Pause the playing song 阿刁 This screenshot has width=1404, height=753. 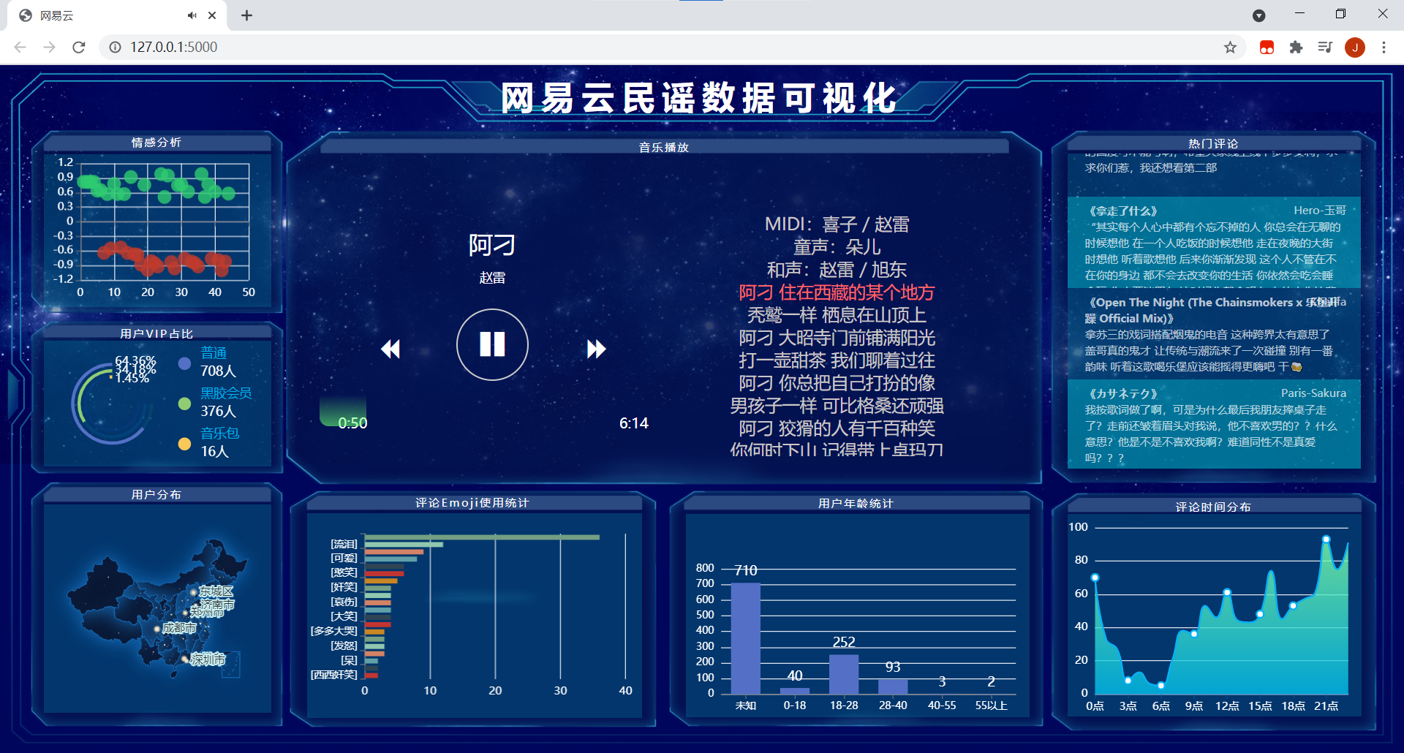492,344
